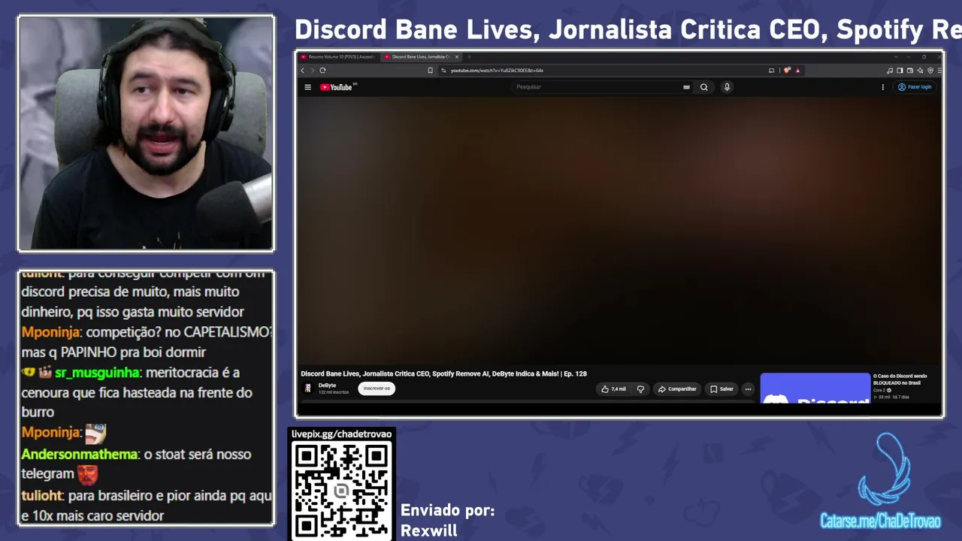
Task: Click the Compartilhar share button
Action: tap(677, 389)
